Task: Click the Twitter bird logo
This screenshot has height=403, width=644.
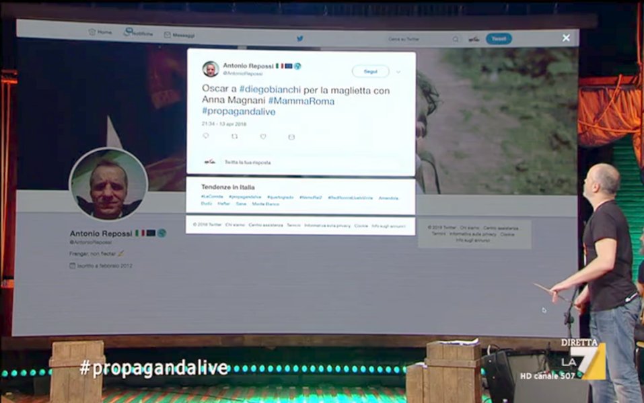Action: pyautogui.click(x=300, y=38)
